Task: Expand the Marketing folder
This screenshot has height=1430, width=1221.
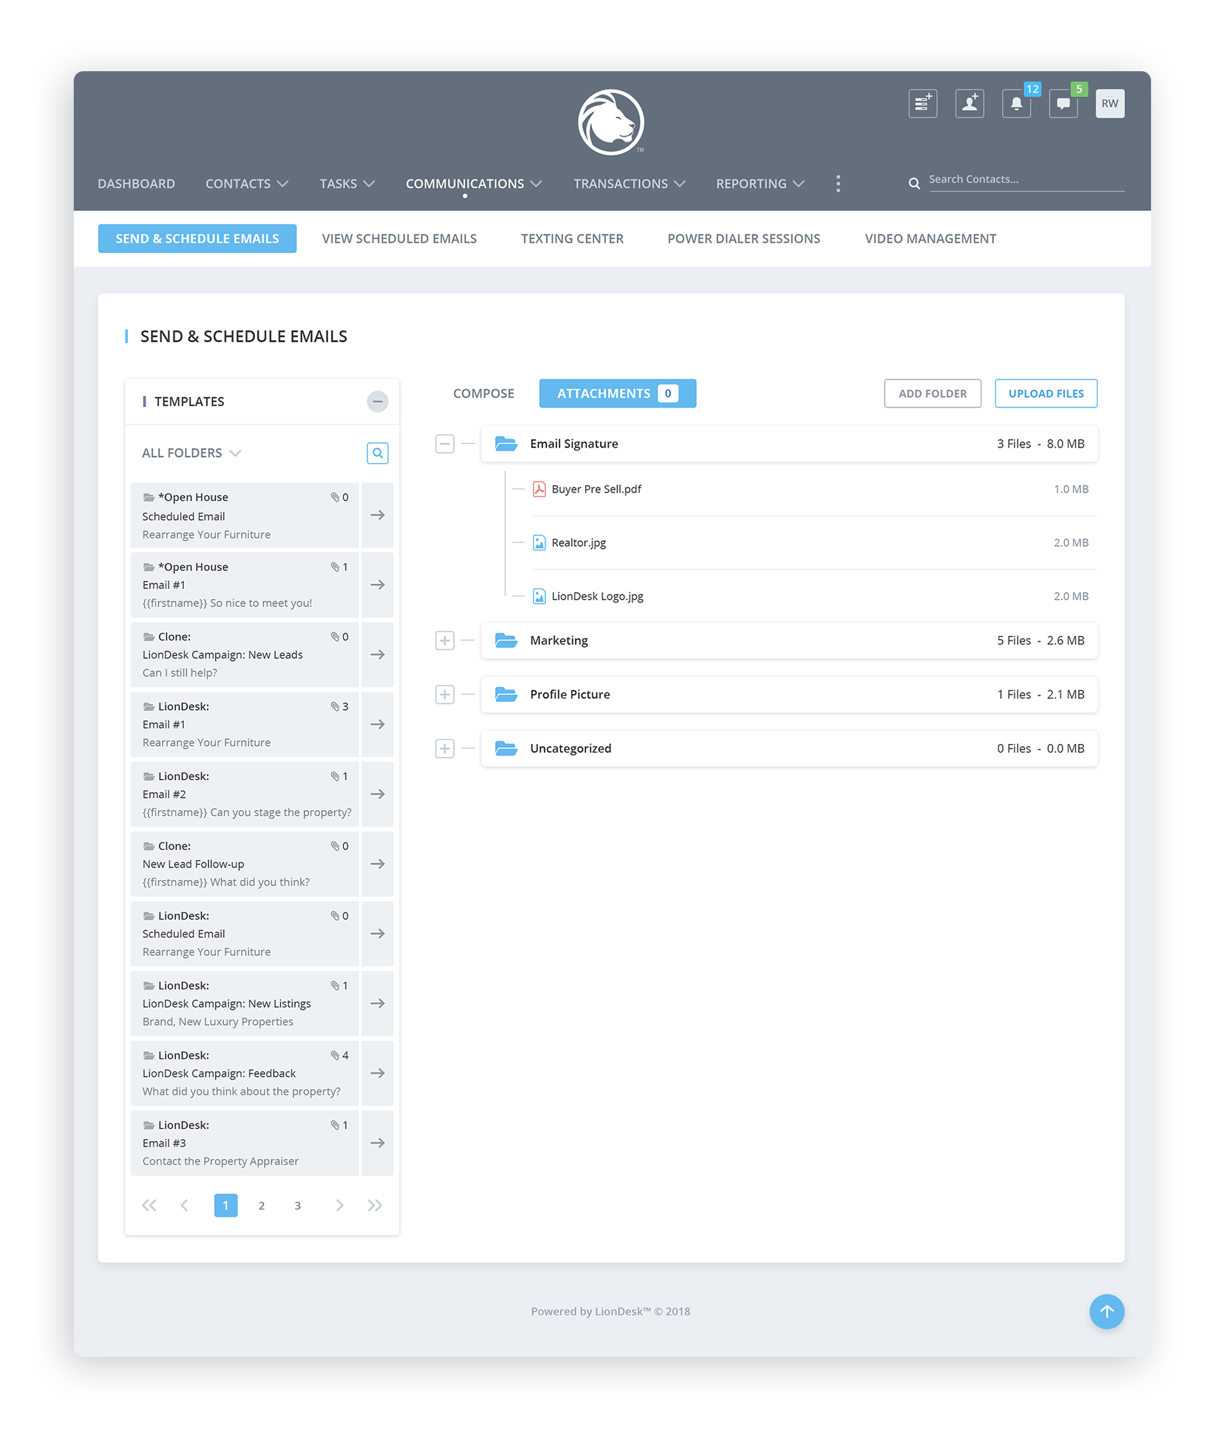Action: (445, 640)
